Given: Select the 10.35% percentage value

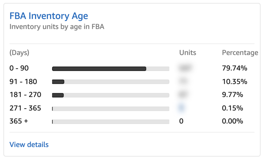Looking at the screenshot, I should pyautogui.click(x=234, y=81).
